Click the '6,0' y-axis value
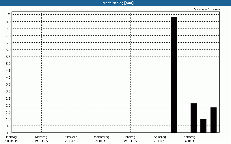Screen dimensions: 231x144 click(8, 50)
